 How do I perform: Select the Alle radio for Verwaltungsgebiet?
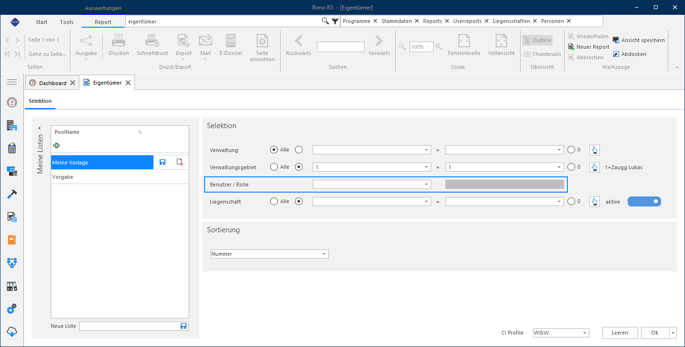click(274, 167)
